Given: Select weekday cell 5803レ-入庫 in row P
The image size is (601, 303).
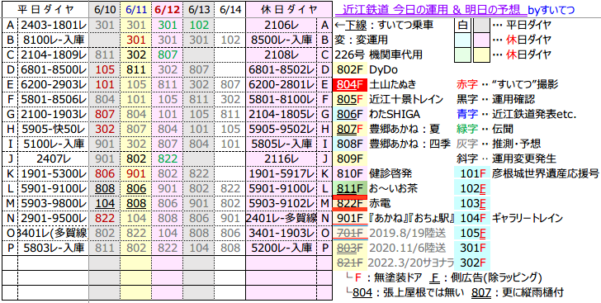Looking at the screenshot, I should pyautogui.click(x=53, y=248).
